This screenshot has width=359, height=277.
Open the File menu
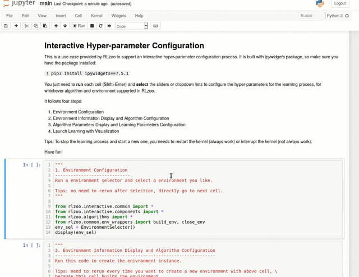coord(10,16)
